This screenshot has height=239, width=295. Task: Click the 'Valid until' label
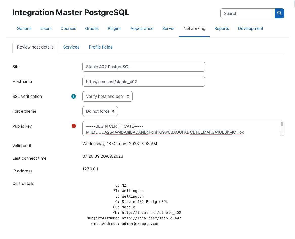coord(22,146)
